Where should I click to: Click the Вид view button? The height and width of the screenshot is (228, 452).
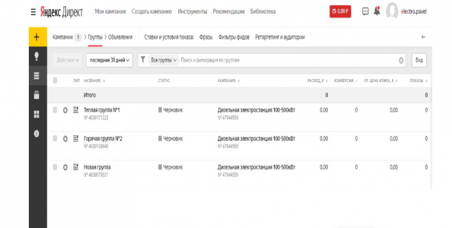tap(419, 60)
